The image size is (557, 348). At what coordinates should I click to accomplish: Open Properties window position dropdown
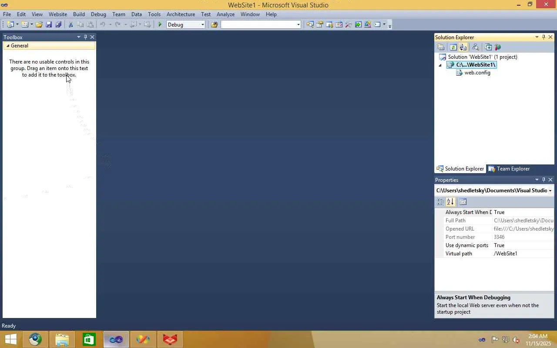pos(537,180)
